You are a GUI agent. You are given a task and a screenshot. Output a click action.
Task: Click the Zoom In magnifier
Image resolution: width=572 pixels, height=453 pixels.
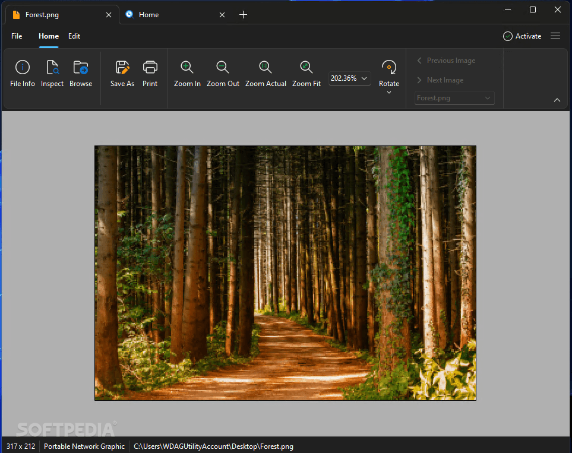pos(187,67)
